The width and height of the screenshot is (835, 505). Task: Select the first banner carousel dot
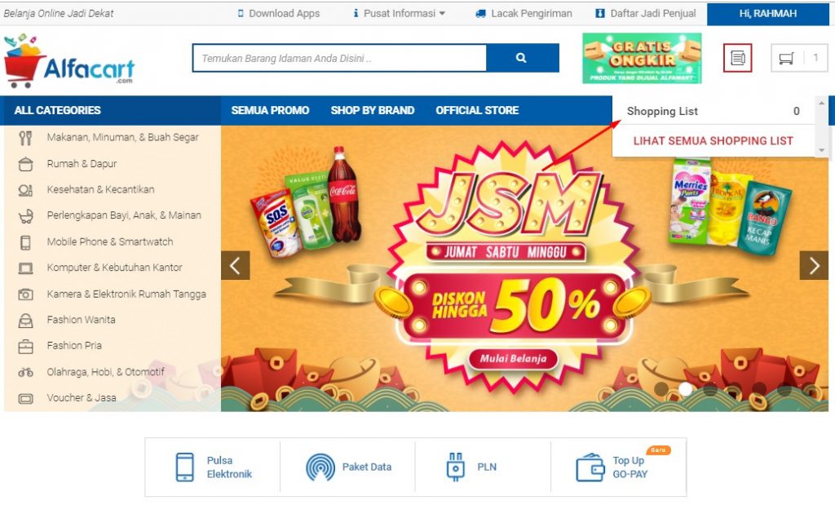661,389
